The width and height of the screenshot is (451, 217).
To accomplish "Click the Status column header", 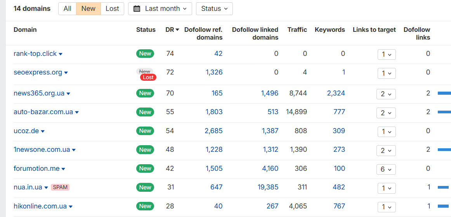I will [x=146, y=30].
